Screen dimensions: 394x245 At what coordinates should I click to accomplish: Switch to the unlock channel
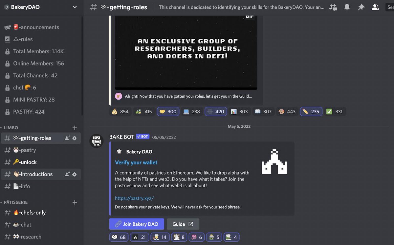point(41,162)
